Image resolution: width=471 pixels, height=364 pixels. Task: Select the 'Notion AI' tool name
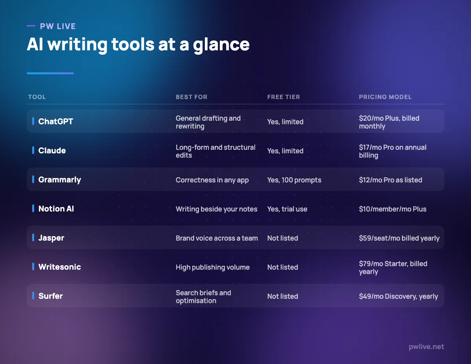click(x=56, y=209)
